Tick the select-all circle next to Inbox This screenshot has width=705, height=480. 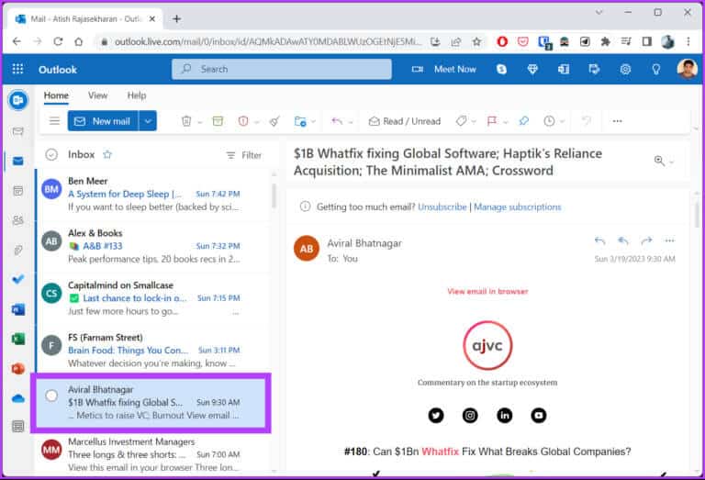(x=51, y=154)
